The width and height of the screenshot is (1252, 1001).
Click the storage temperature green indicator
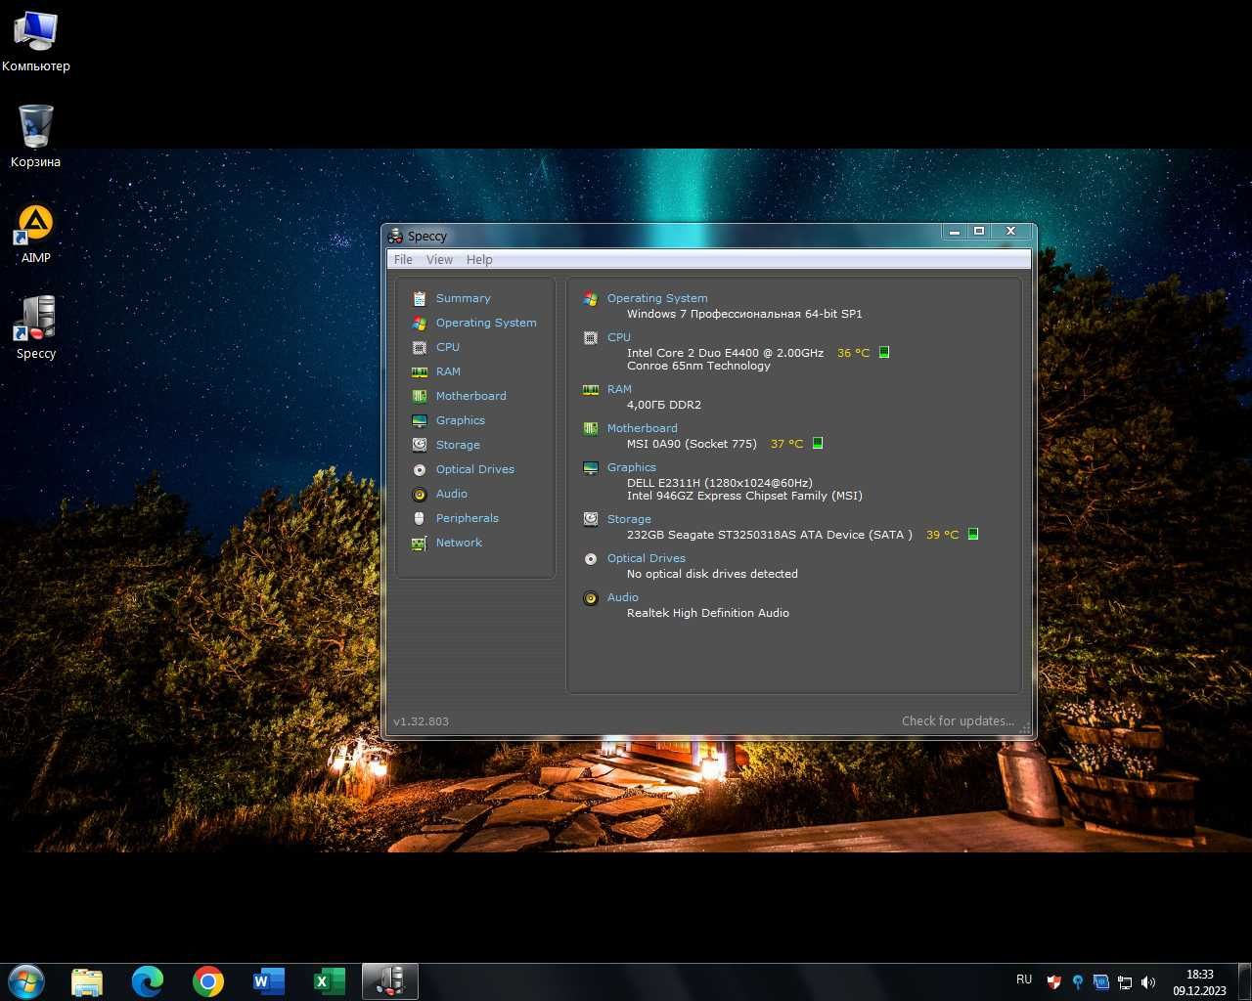[973, 534]
